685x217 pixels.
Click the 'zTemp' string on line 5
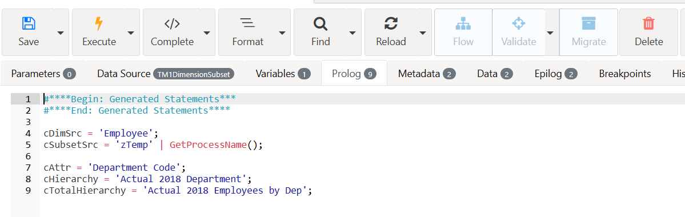tap(134, 144)
